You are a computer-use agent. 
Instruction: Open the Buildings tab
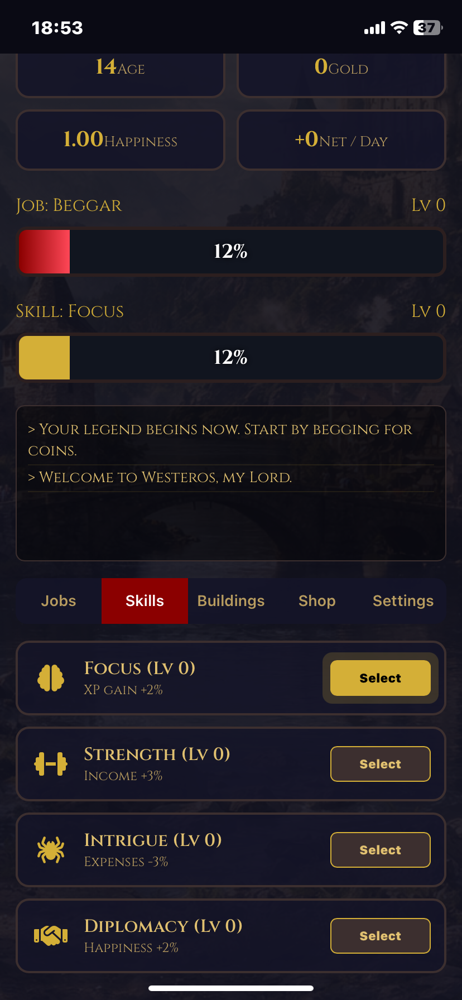click(x=231, y=601)
